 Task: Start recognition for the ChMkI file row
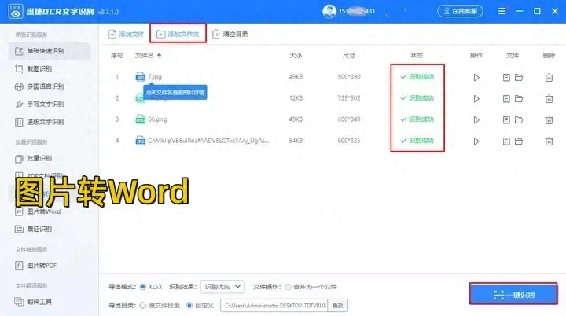(476, 141)
